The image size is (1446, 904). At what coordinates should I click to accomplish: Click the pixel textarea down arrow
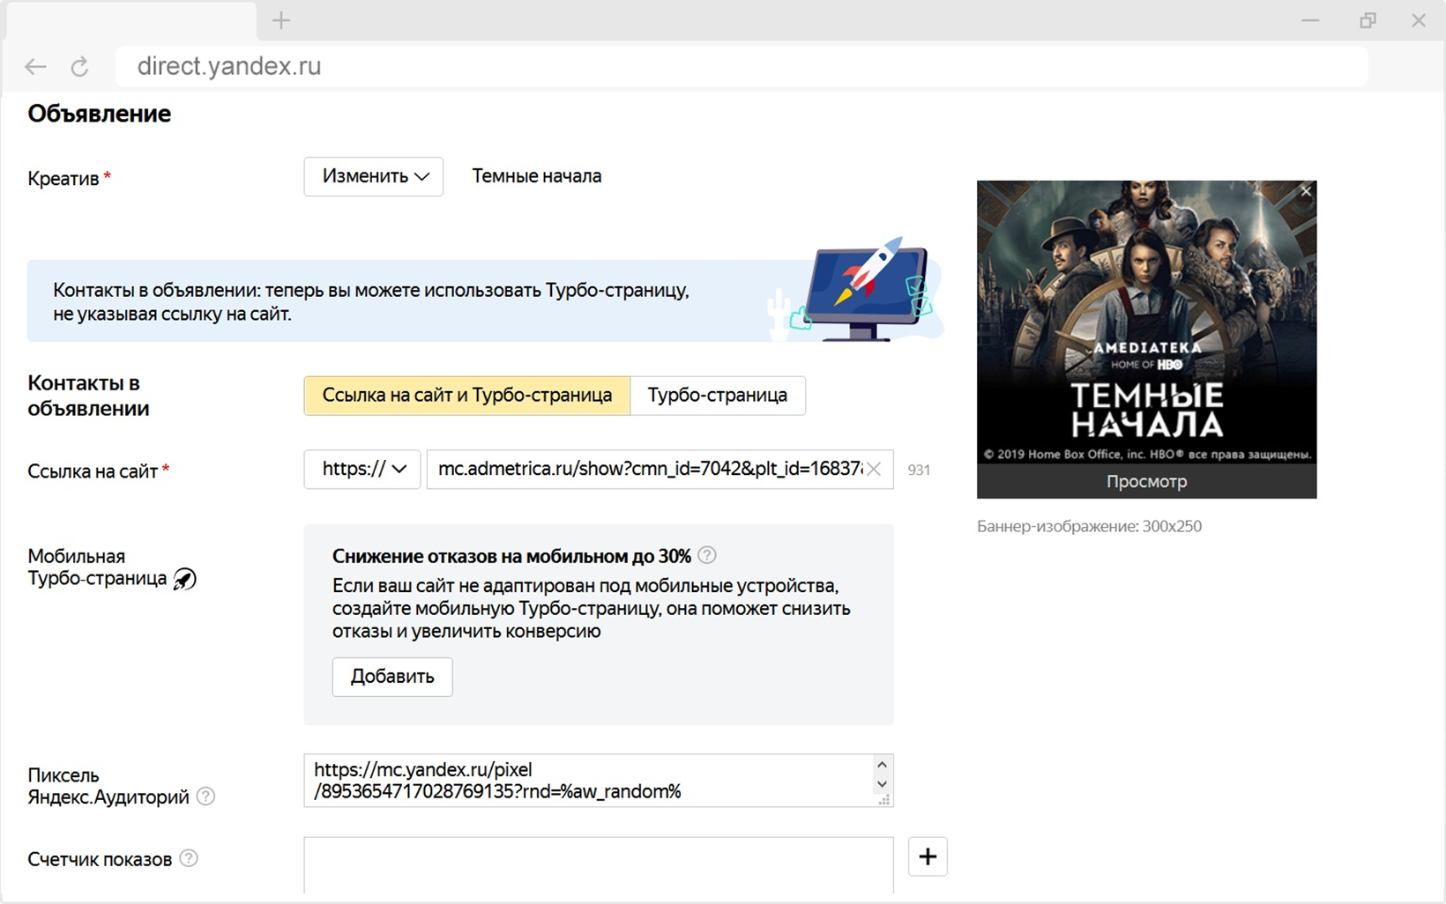[882, 784]
